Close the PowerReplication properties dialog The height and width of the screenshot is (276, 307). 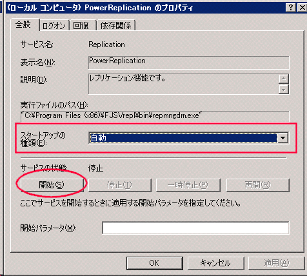[x=302, y=8]
